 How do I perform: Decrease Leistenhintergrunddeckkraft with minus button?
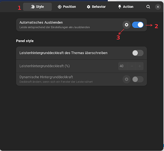(132, 66)
